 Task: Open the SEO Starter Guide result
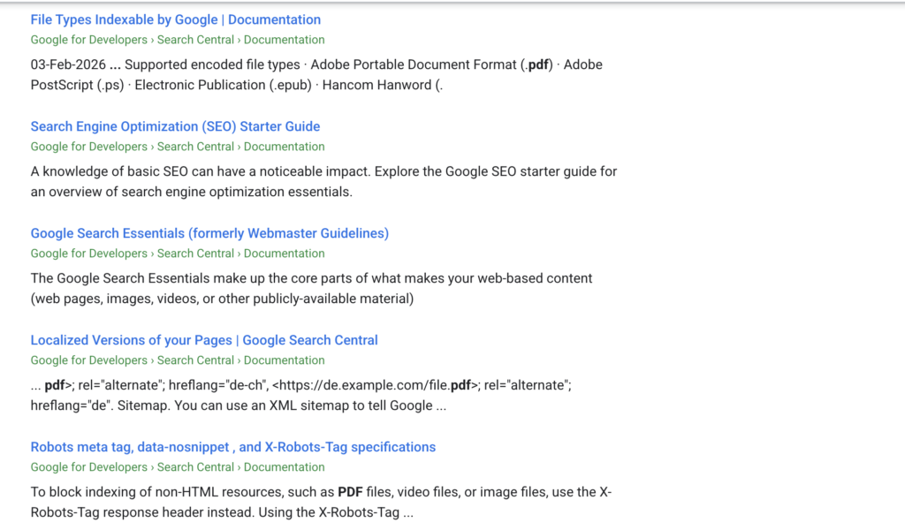[176, 126]
